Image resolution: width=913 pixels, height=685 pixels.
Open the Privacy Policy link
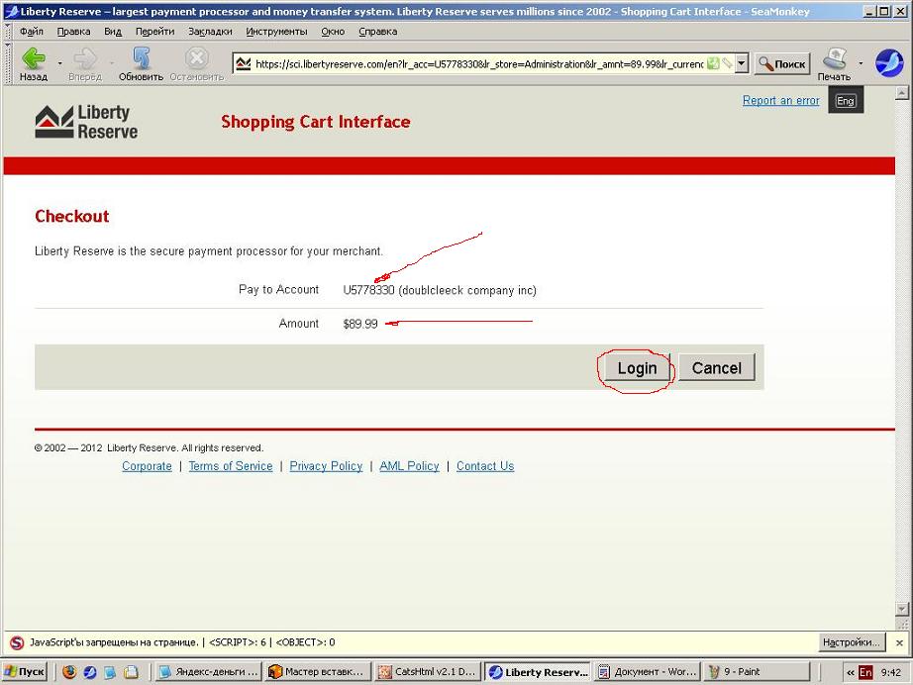[x=326, y=466]
